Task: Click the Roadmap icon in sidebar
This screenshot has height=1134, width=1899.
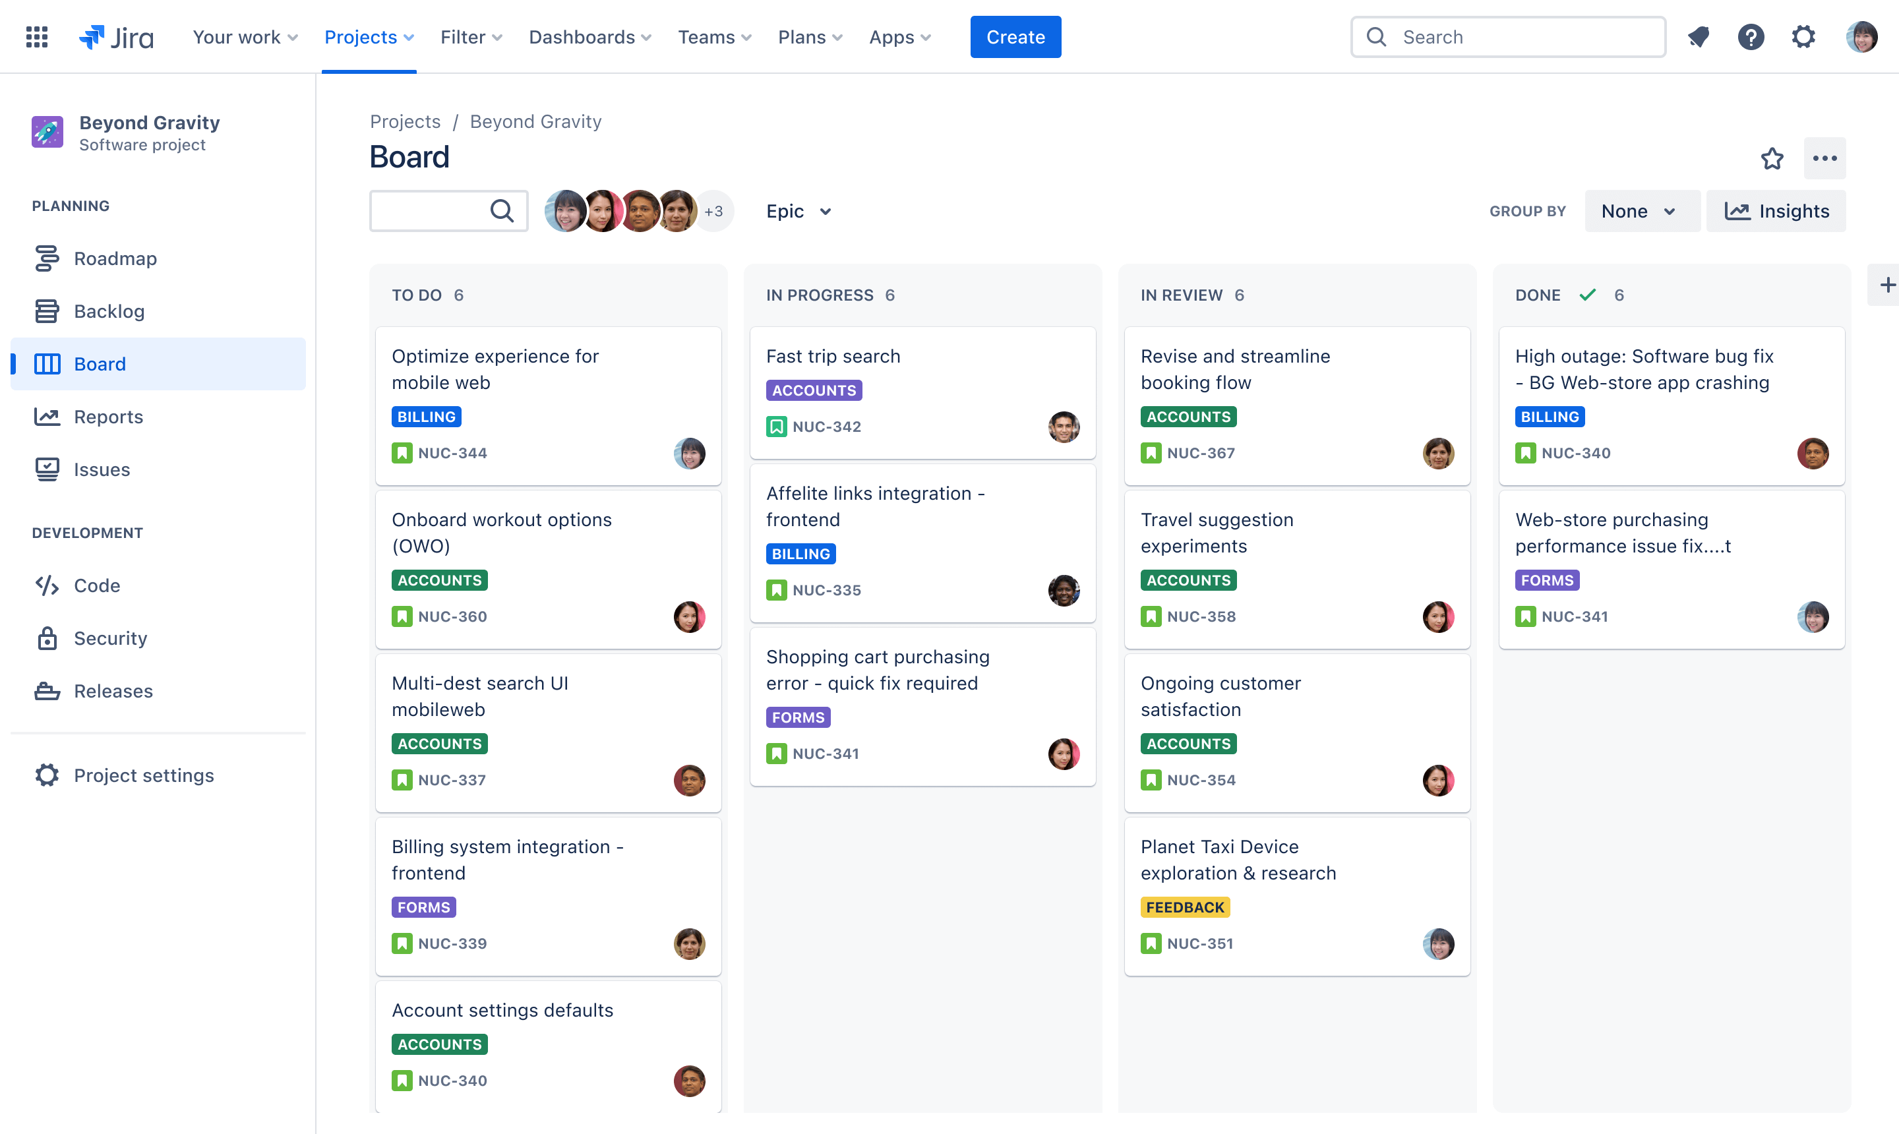Action: pos(47,258)
